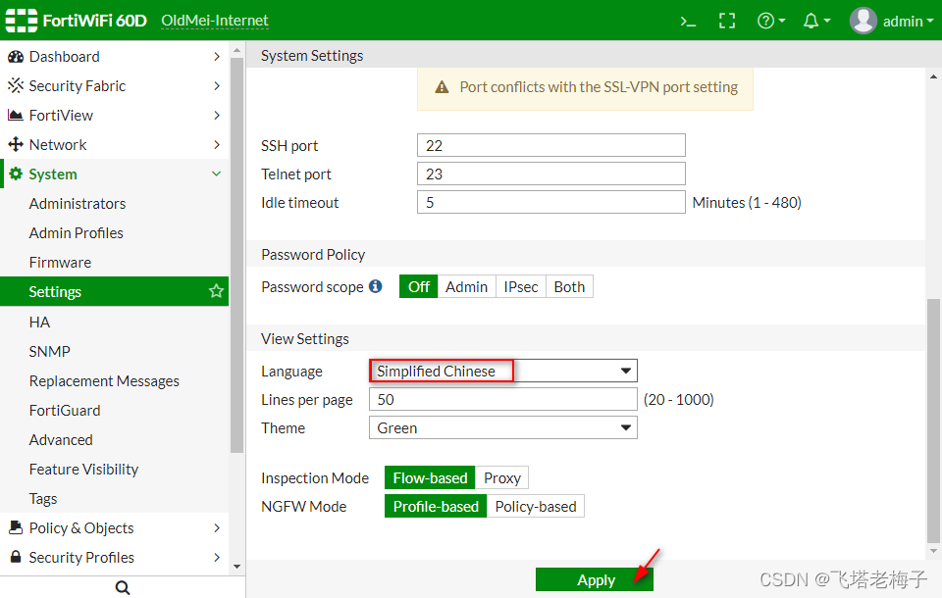Expand the Policy & Objects chevron
This screenshot has width=942, height=598.
point(217,527)
